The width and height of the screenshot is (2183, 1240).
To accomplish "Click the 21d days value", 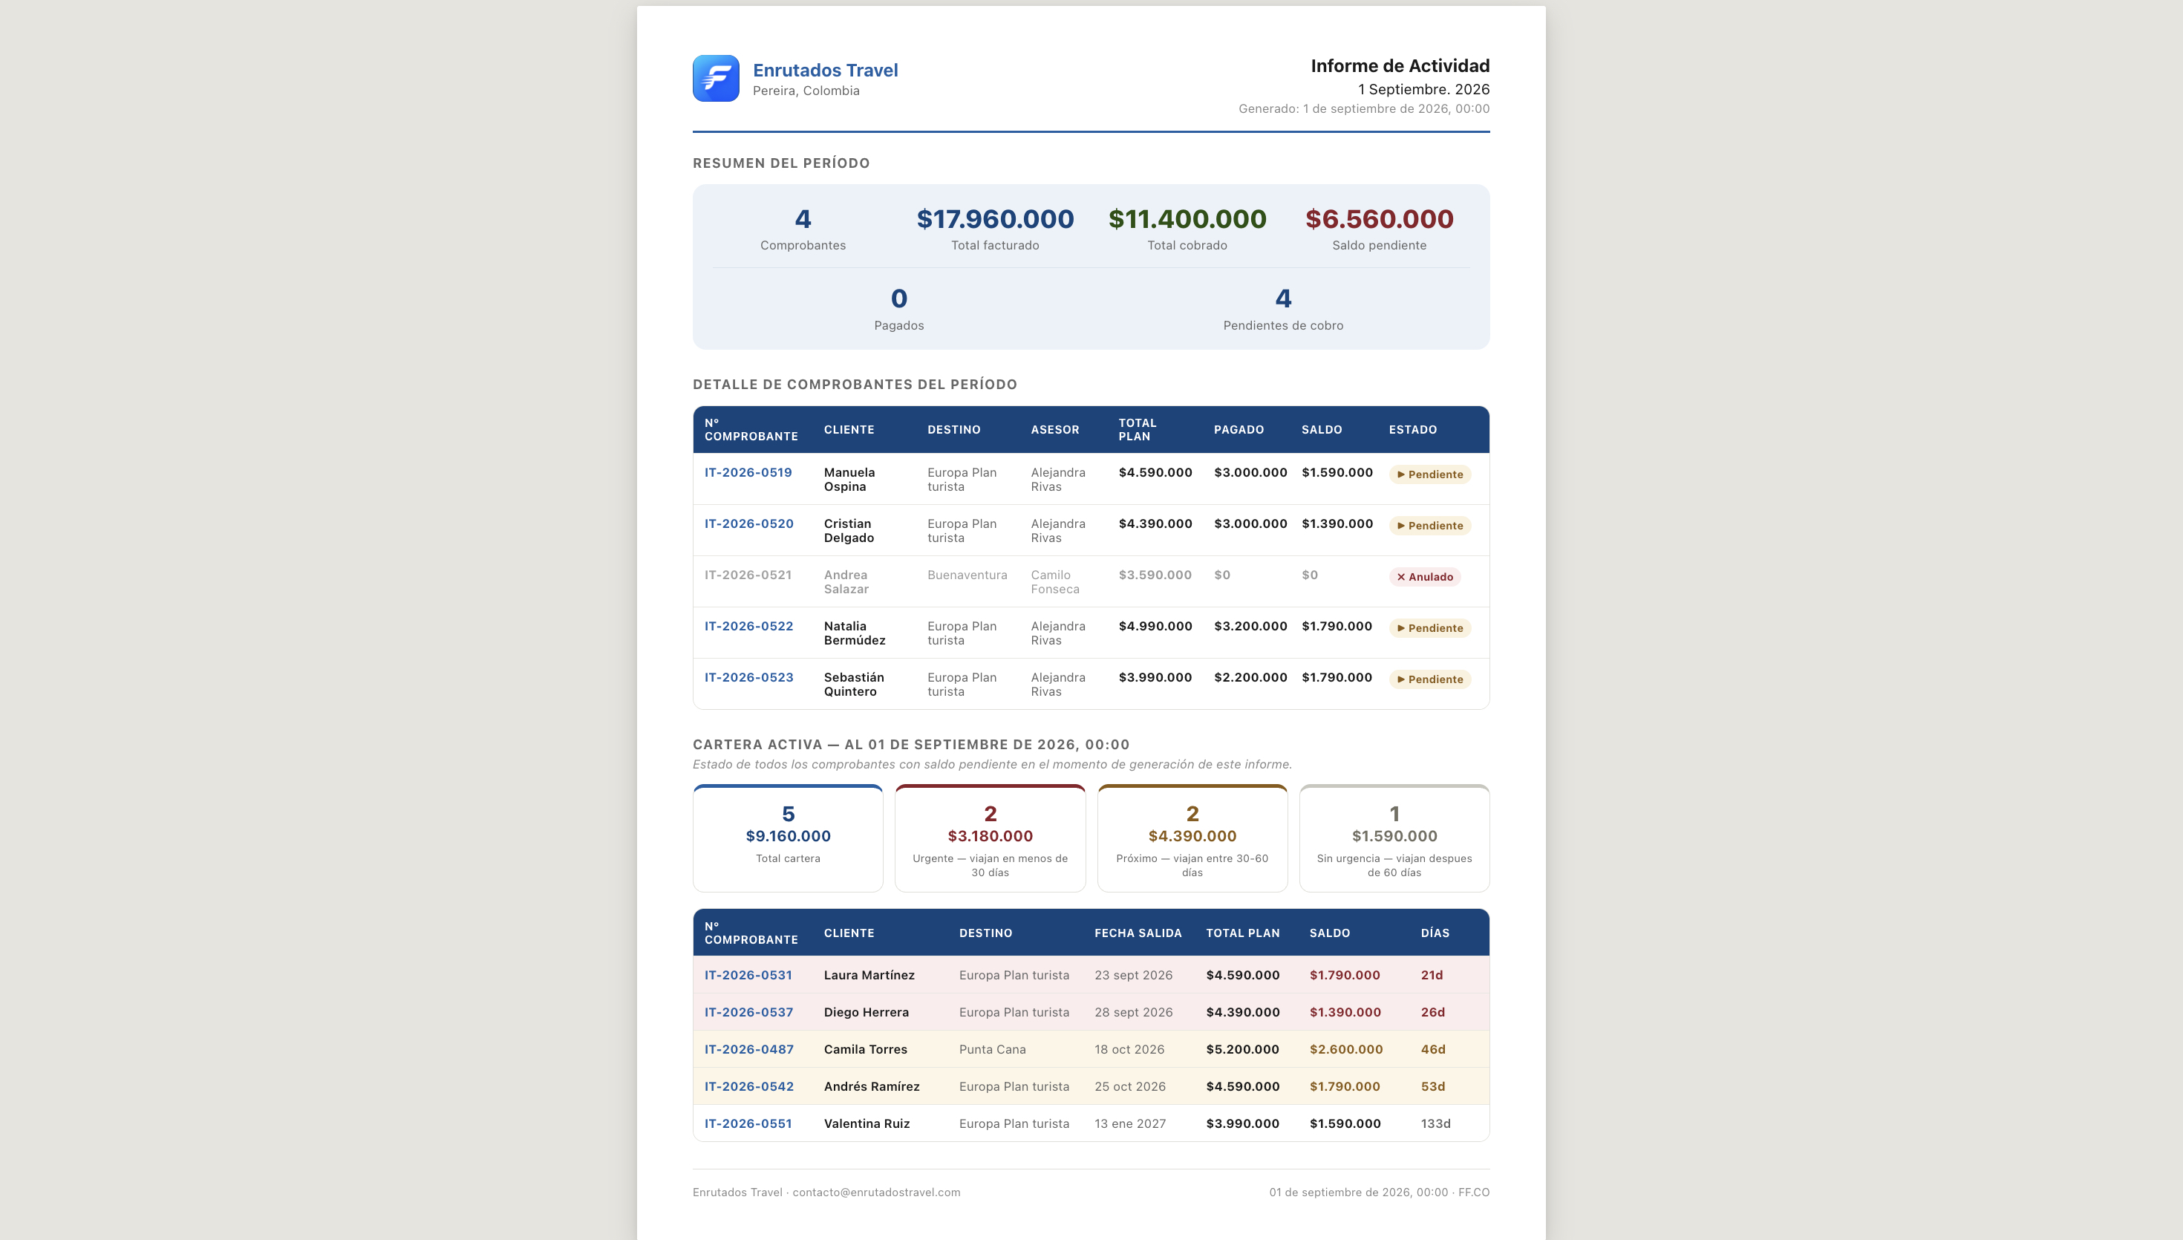I will pos(1432,975).
